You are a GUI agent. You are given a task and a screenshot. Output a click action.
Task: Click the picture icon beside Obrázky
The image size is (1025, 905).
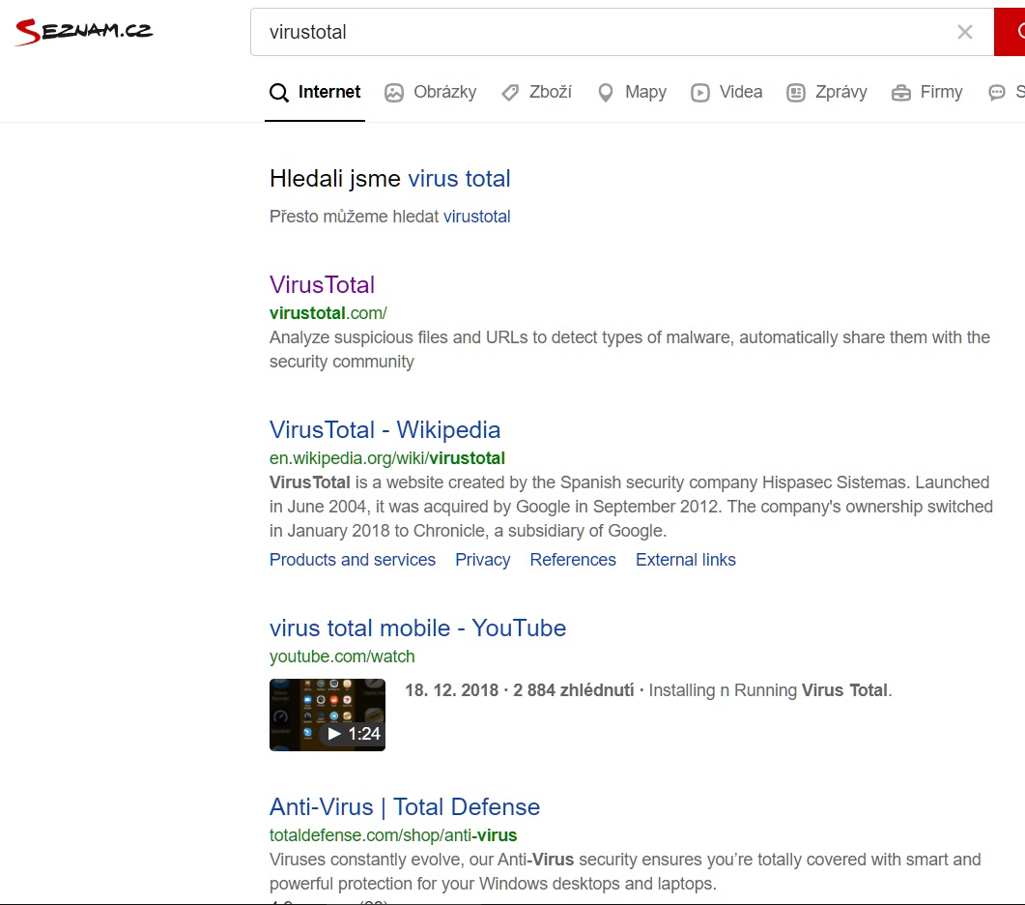(x=394, y=93)
